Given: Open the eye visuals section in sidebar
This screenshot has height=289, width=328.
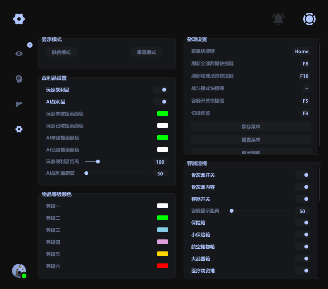Looking at the screenshot, I should [x=19, y=54].
